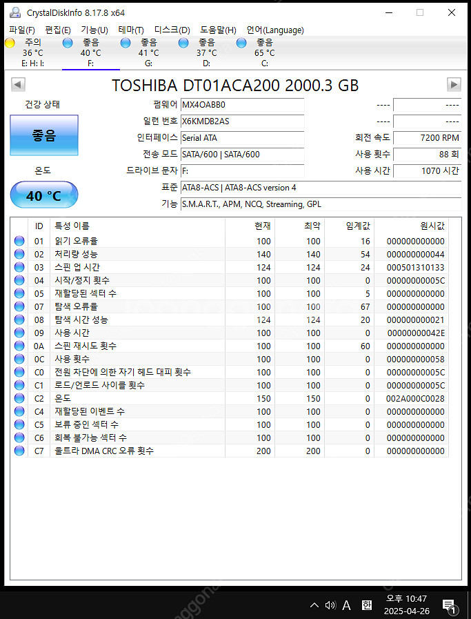Screen dimensions: 471x619
Task: Select the D: disk tab at 37 °C
Action: click(207, 52)
